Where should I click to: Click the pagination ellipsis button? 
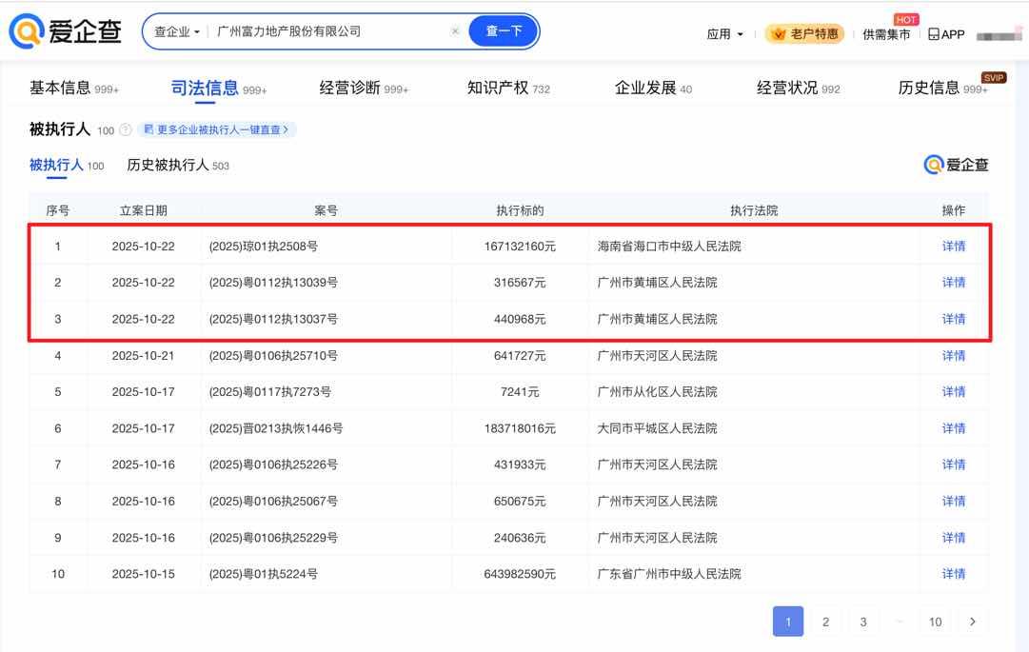(x=900, y=622)
